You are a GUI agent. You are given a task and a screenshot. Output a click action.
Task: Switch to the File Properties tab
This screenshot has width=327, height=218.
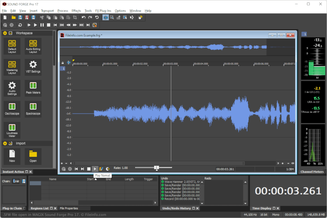[x=69, y=208]
